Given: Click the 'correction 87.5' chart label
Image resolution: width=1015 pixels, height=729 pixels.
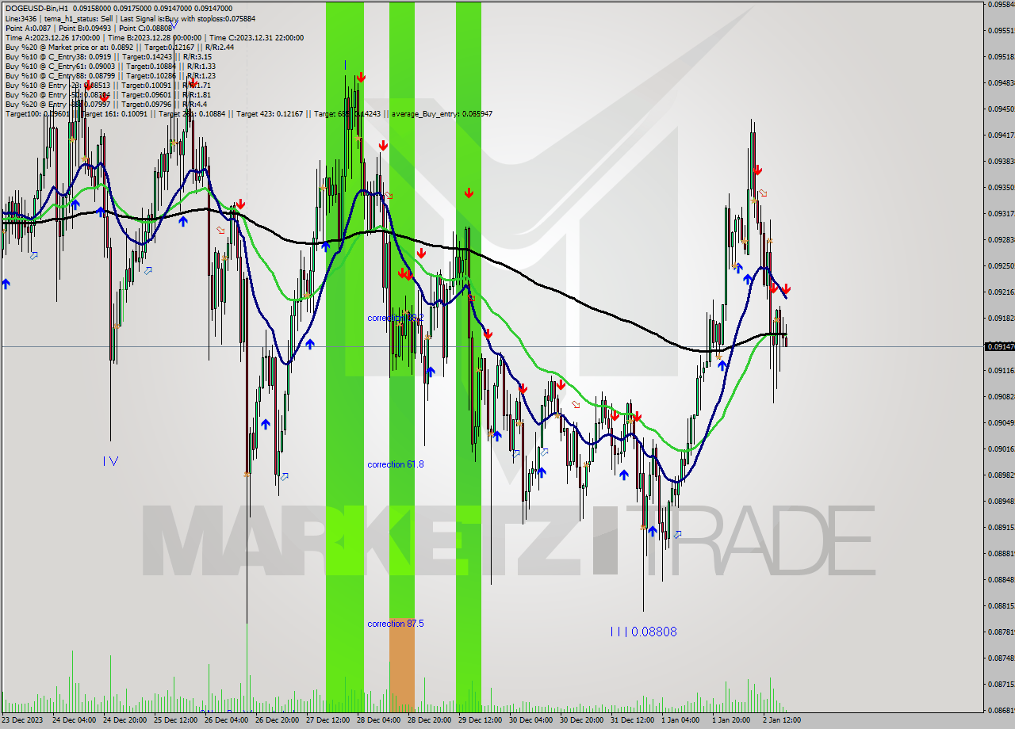Looking at the screenshot, I should click(395, 624).
